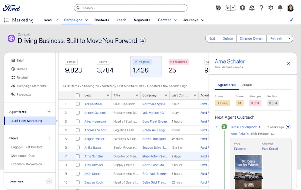Click the Favorites star icon
This screenshot has height=190, width=301.
pyautogui.click(x=228, y=8)
